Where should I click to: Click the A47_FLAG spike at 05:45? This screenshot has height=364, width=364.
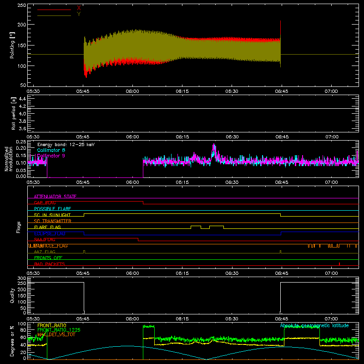84,252
